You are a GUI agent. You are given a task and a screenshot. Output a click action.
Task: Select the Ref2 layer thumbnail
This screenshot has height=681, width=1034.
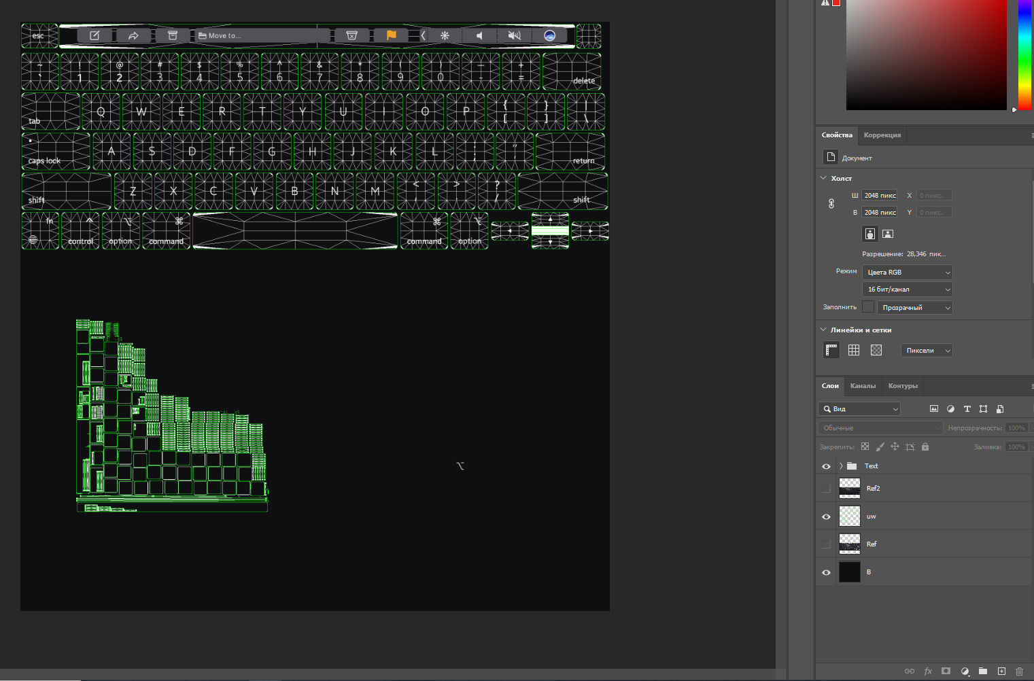tap(850, 488)
